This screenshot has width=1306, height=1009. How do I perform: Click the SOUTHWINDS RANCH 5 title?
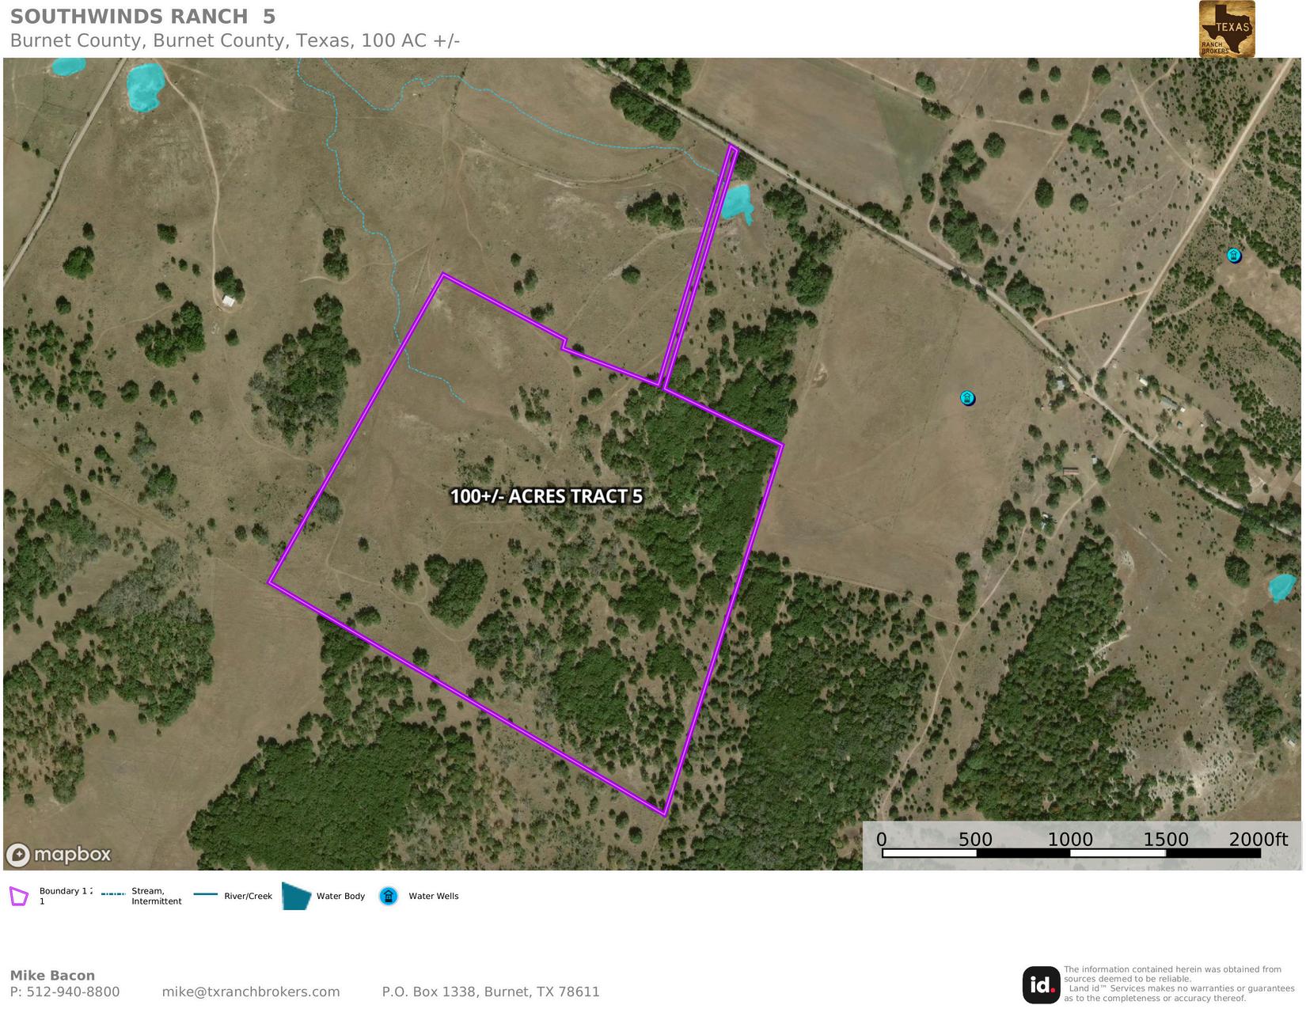[143, 17]
